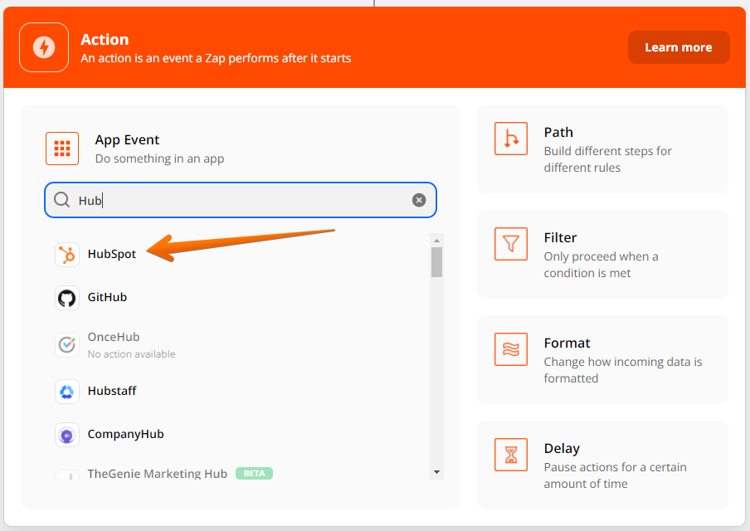Select the CompanyHub app icon

click(x=67, y=435)
